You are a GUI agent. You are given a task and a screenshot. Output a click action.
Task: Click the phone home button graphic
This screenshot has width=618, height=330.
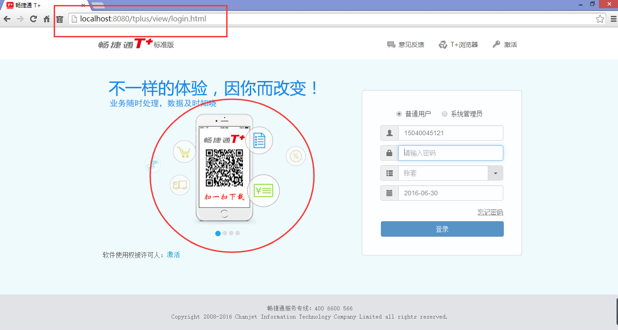[224, 214]
